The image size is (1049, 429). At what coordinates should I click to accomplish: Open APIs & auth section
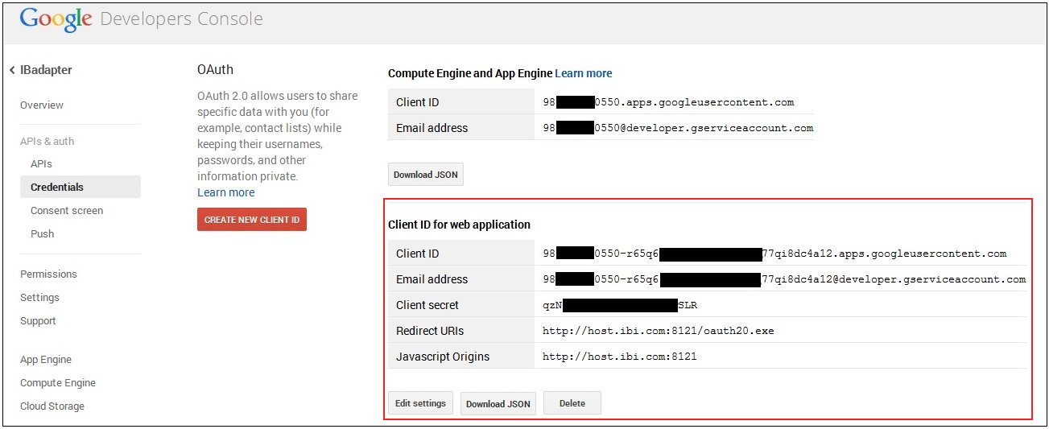point(47,141)
